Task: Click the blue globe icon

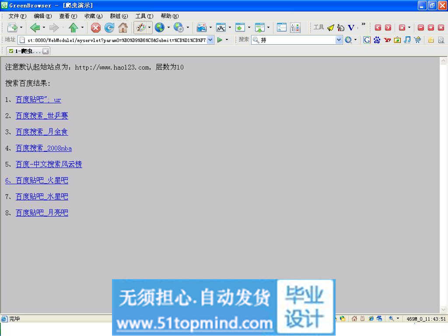Action: (x=159, y=28)
